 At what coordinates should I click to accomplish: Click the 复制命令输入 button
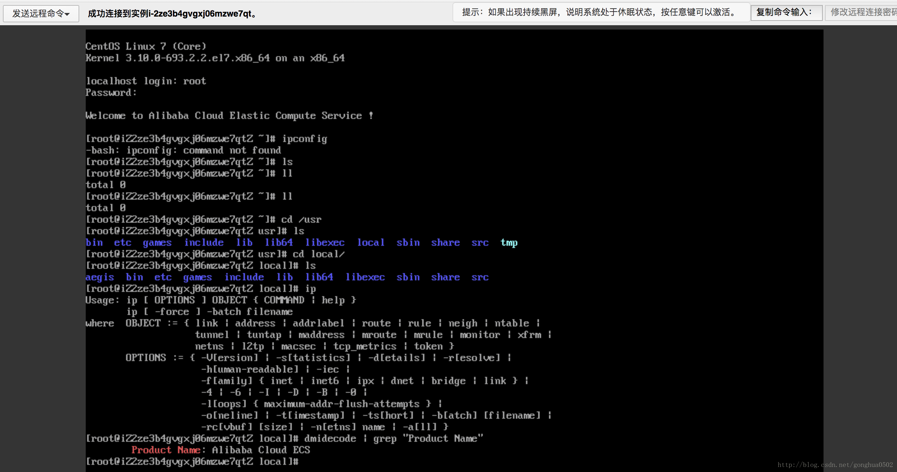[786, 13]
